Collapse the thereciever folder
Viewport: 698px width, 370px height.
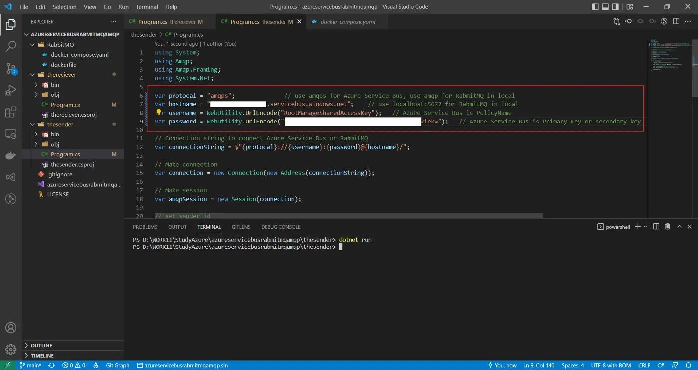(x=33, y=75)
